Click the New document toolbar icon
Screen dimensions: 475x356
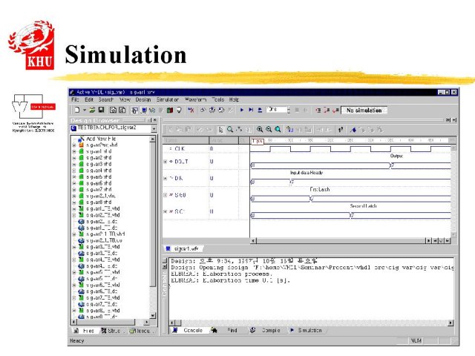point(76,111)
